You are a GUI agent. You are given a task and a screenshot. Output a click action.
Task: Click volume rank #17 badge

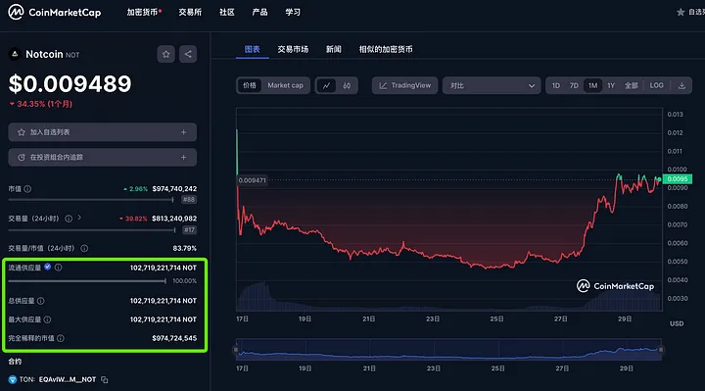pyautogui.click(x=189, y=230)
